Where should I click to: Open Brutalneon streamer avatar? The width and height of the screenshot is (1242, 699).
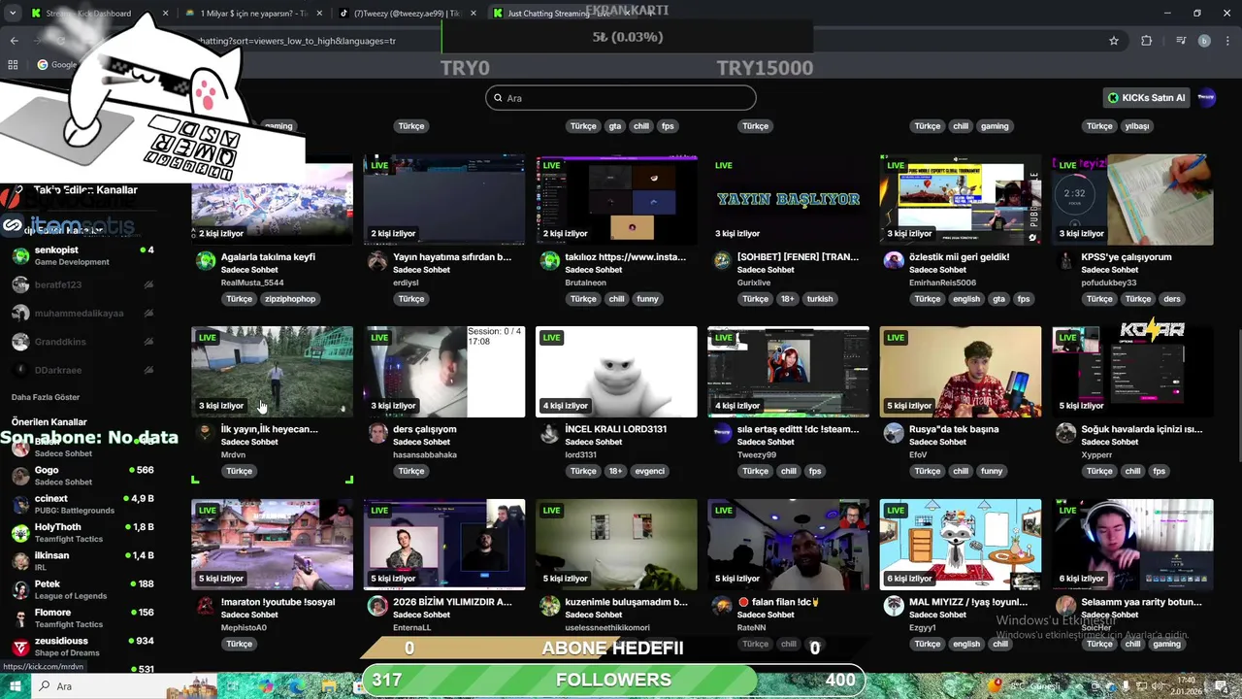(550, 260)
